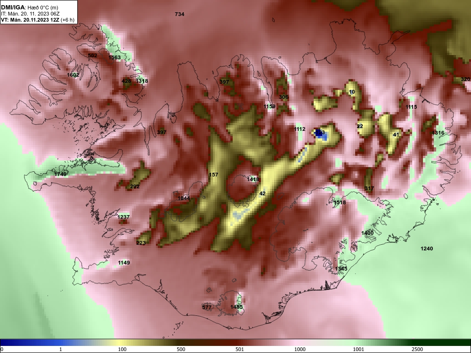
Task: Click the map value label "41"
Action: pyautogui.click(x=396, y=135)
